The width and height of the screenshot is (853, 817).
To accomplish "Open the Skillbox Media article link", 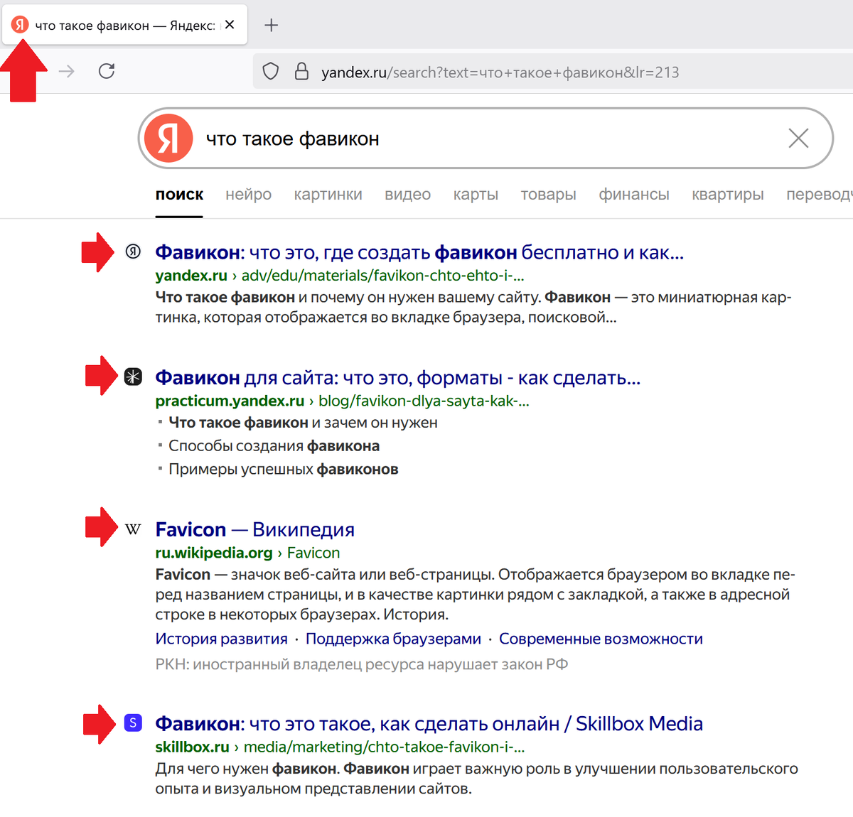I will (428, 723).
